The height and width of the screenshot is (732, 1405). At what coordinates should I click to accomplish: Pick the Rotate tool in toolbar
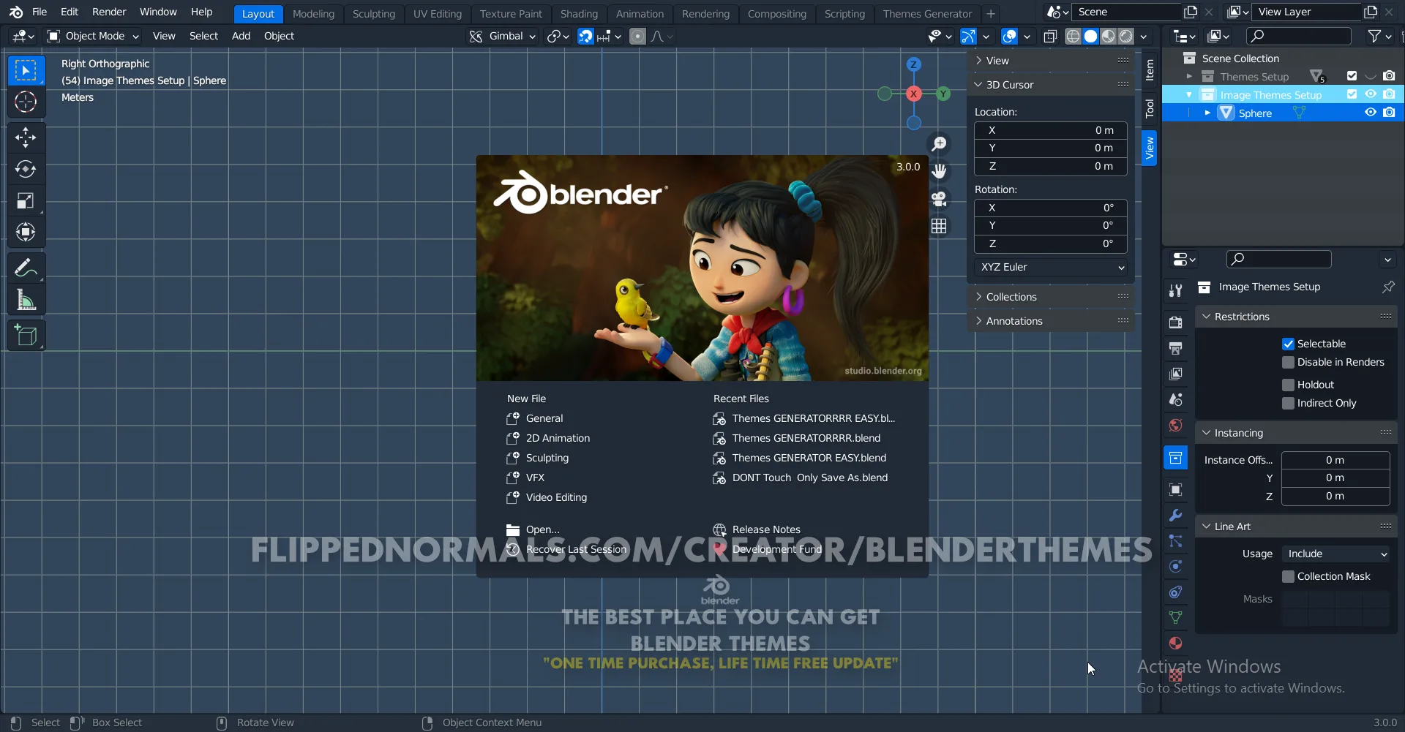click(26, 169)
